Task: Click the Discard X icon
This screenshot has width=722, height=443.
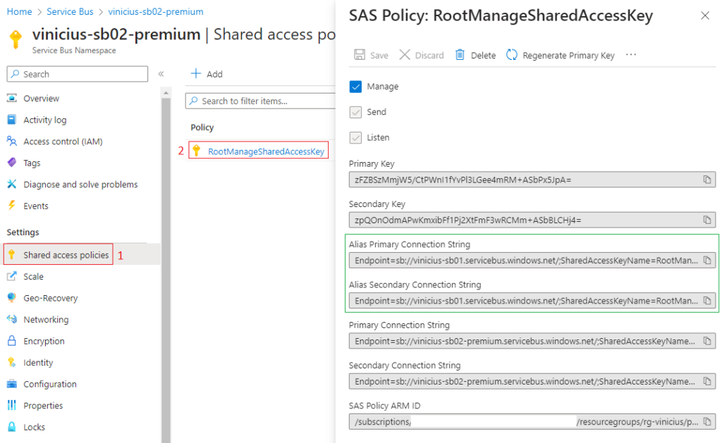Action: [x=404, y=55]
